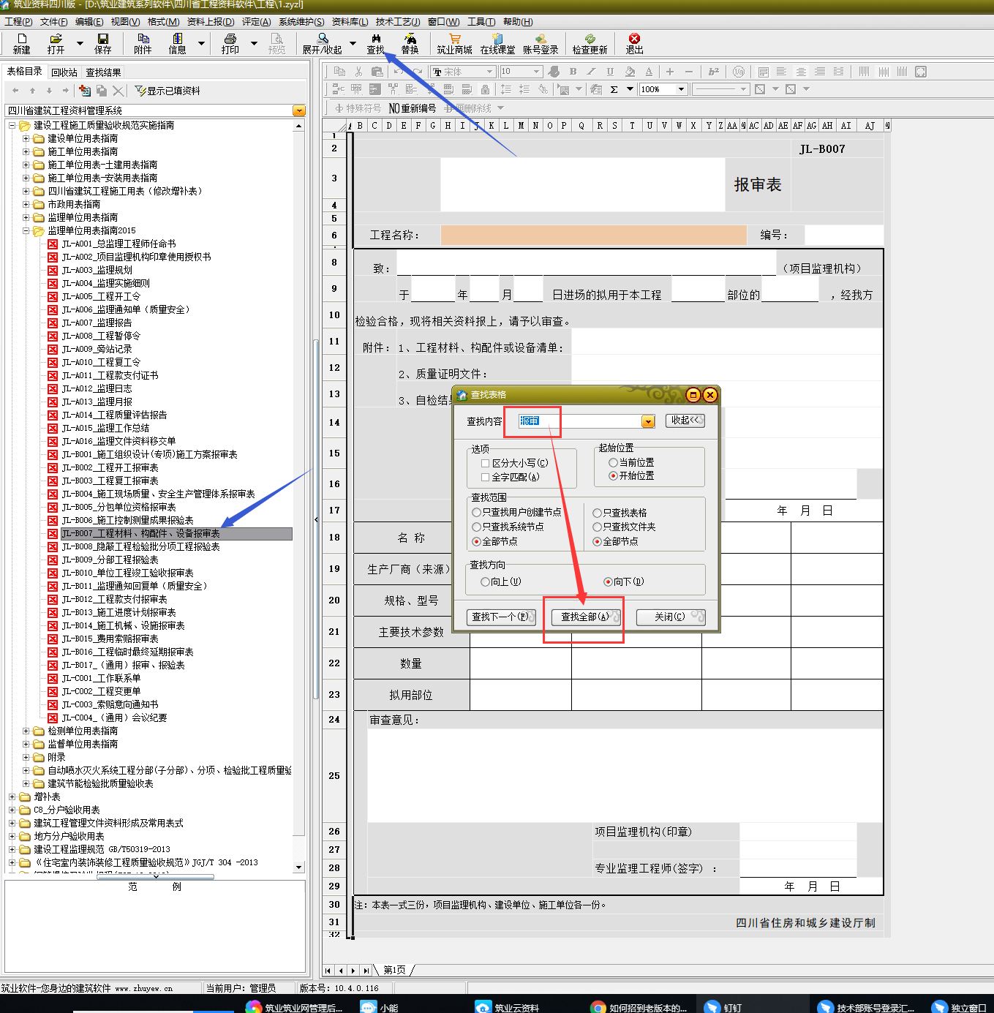
Task: Click the 查找内容 search text field
Action: (x=579, y=421)
